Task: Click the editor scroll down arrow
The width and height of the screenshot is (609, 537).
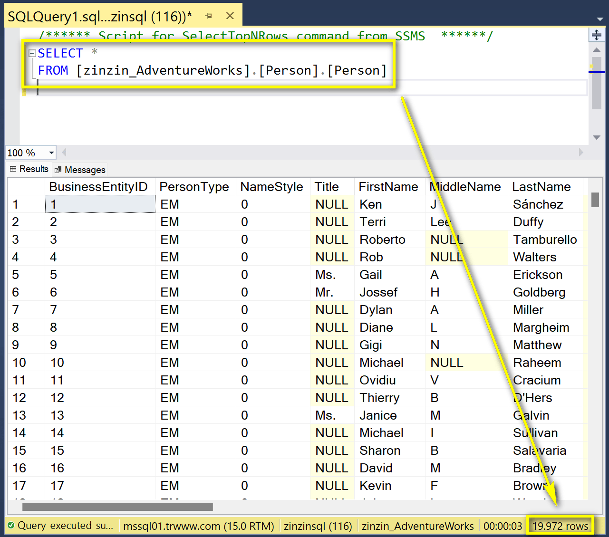Action: pyautogui.click(x=596, y=137)
